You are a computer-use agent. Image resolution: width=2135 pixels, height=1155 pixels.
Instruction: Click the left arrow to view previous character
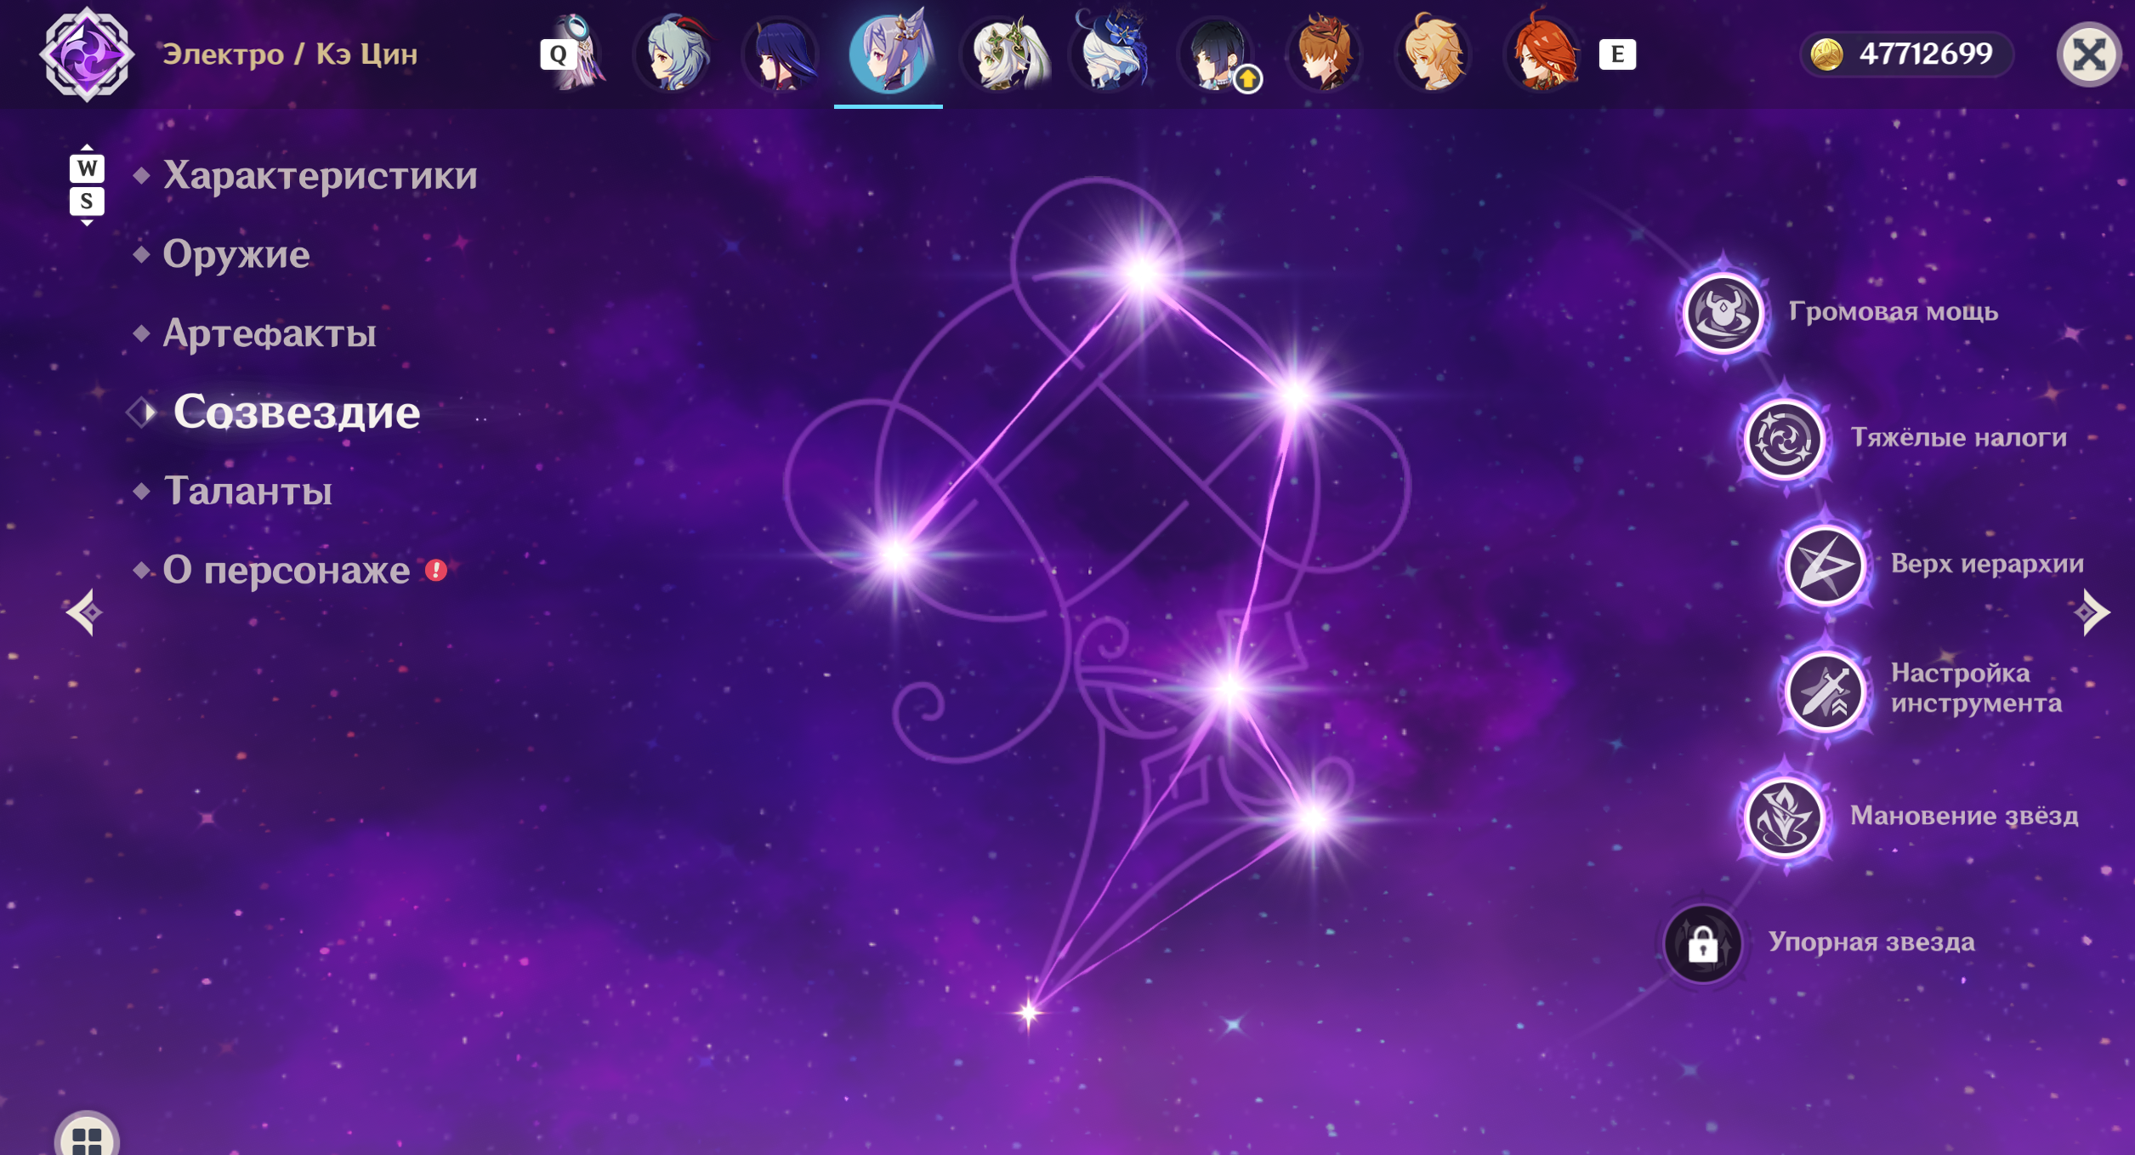coord(84,612)
